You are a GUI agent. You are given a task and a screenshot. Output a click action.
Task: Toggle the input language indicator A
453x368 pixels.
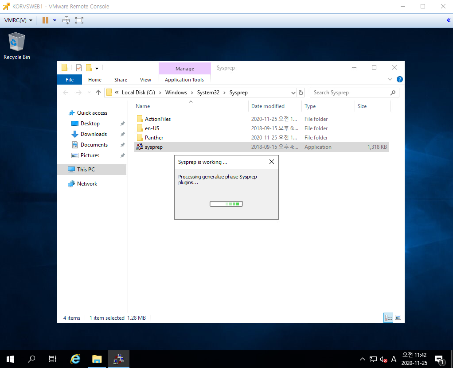point(394,359)
